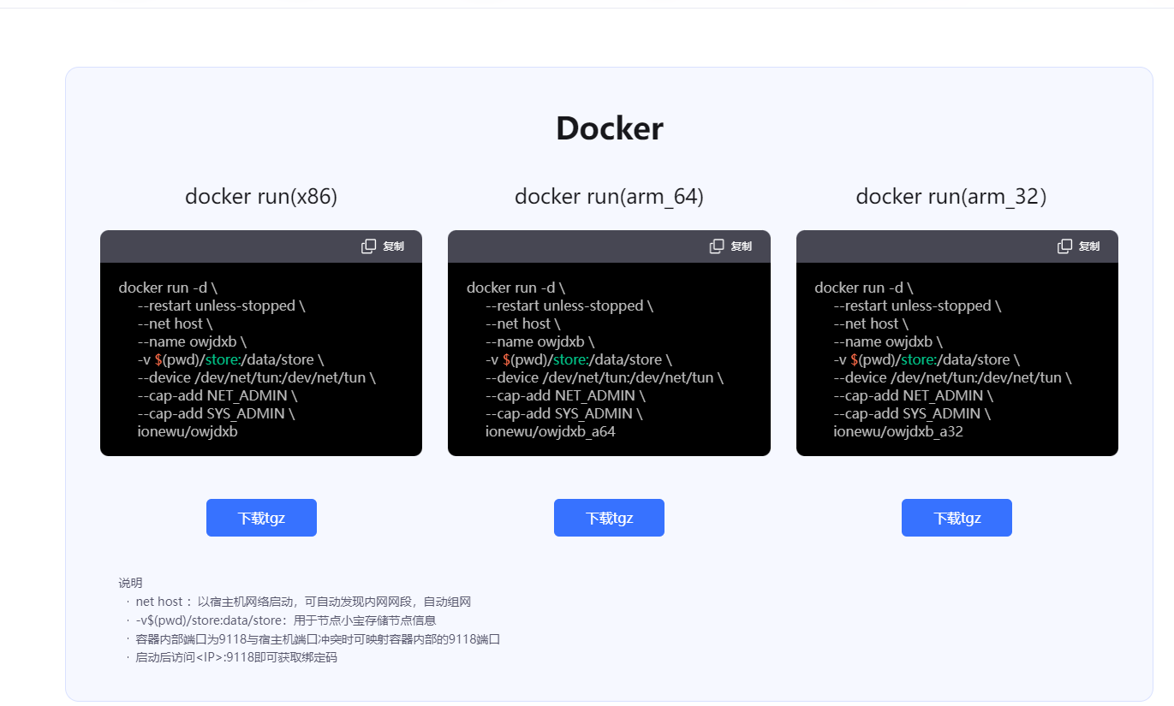
Task: Click the 说明 notes heading
Action: 130,583
